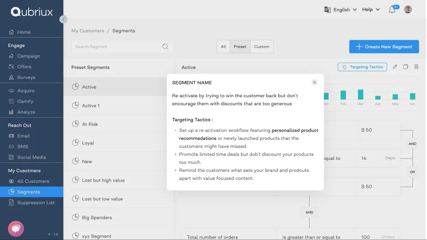Click the 'Preset Segments' heading
The image size is (427, 240).
(91, 67)
